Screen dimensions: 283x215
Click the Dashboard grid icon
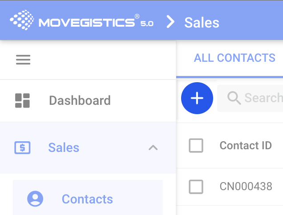[23, 100]
